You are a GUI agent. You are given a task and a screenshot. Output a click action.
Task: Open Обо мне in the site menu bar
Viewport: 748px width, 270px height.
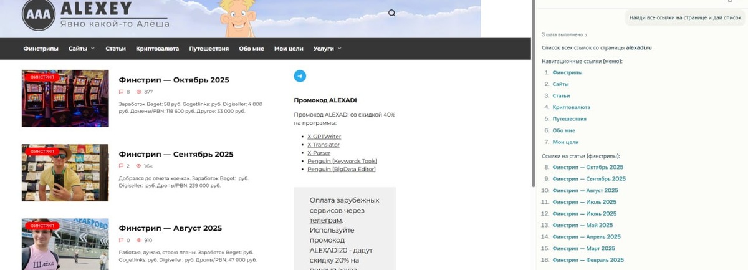pos(251,48)
